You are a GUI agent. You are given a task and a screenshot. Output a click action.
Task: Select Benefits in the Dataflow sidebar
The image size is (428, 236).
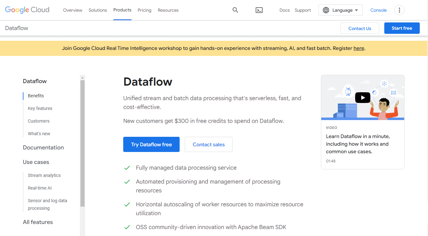point(35,96)
